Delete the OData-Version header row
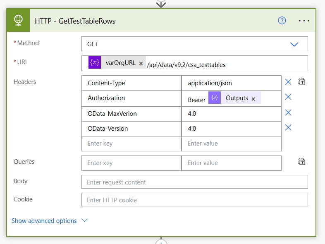 (x=288, y=127)
